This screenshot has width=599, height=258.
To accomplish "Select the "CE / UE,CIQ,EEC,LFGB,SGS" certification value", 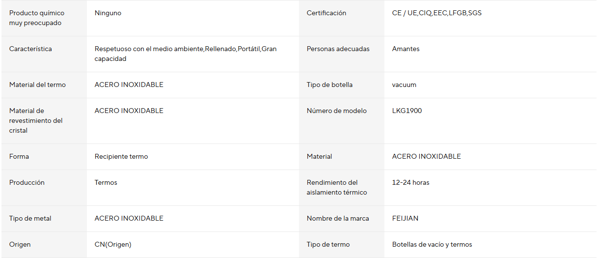I will pos(436,13).
